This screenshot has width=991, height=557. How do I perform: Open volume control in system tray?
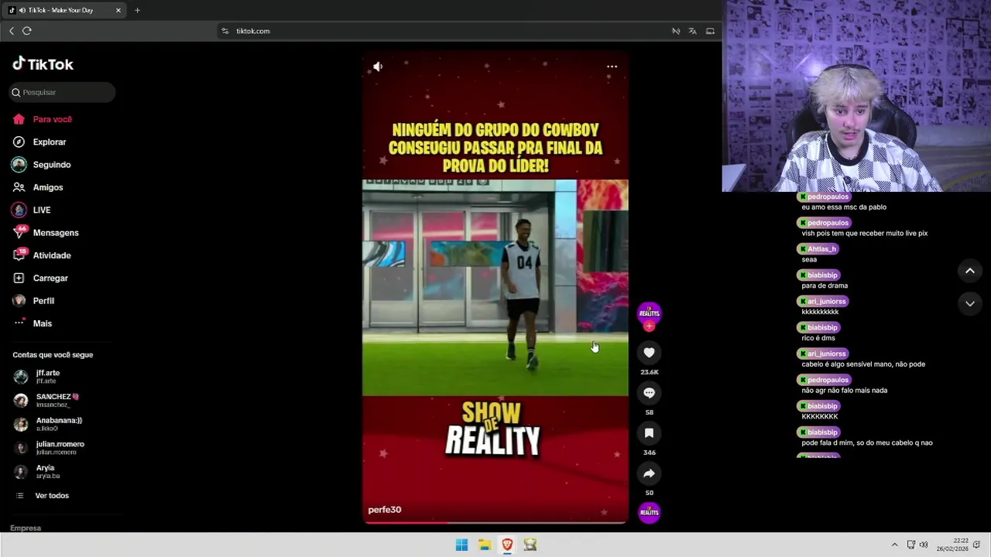click(924, 545)
